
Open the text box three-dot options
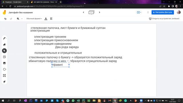click(69, 62)
